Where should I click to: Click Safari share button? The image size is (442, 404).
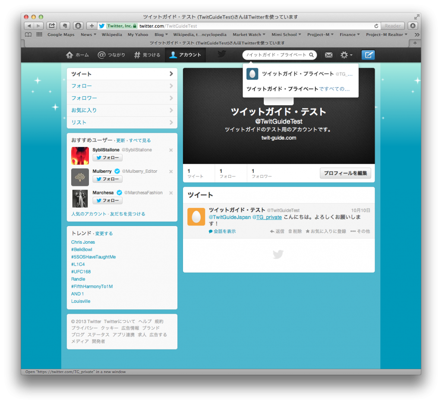pyautogui.click(x=52, y=26)
